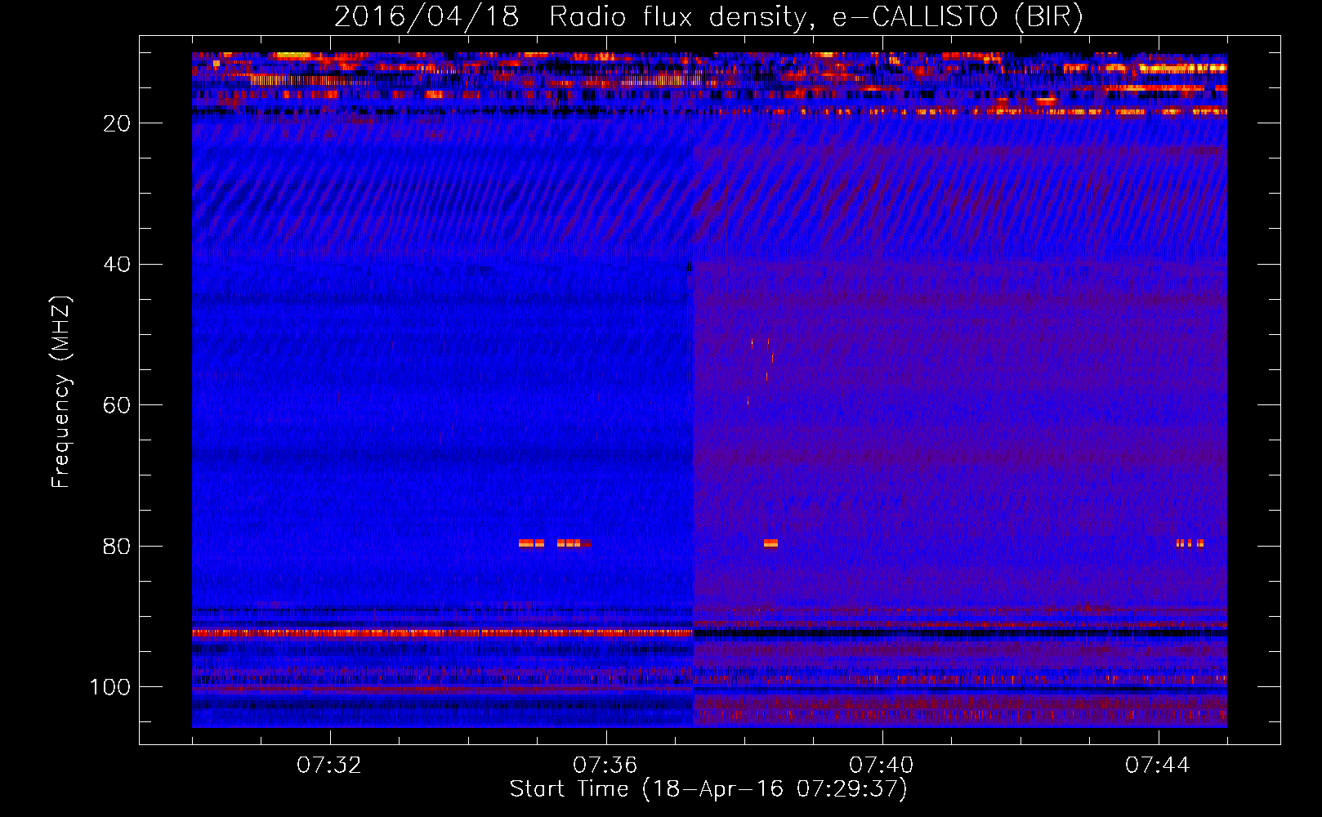
Task: Click the 'Frequency (MHZ)' axis label
Action: [x=61, y=392]
